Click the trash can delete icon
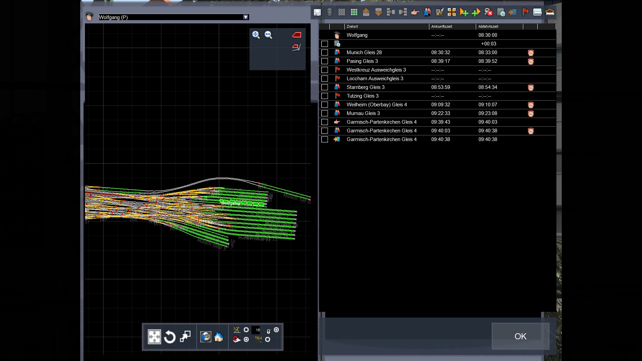Viewport: 642px width, 361px height. pyautogui.click(x=329, y=12)
